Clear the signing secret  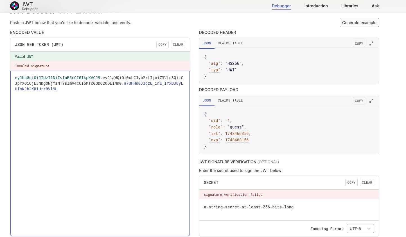[x=367, y=182]
